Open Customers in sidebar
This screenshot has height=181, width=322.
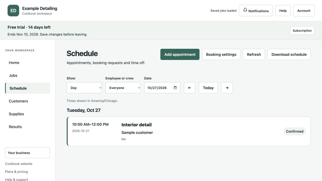(x=27, y=101)
